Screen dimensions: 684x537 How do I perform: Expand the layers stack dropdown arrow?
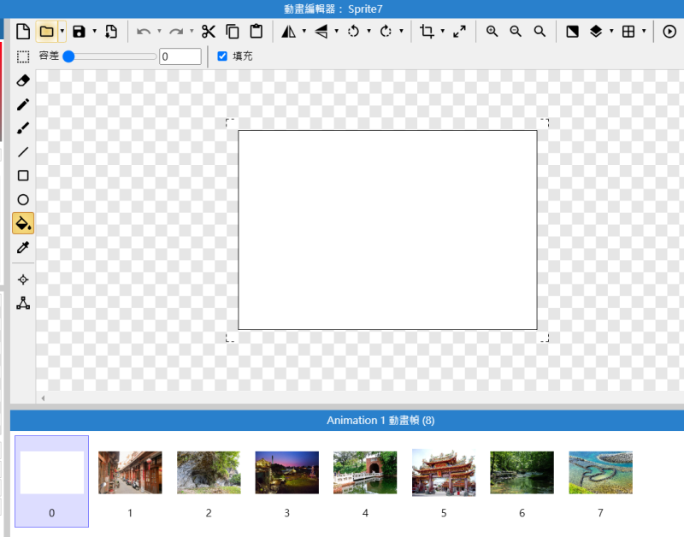click(x=611, y=32)
